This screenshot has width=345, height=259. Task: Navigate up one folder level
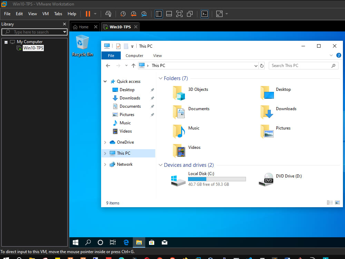click(x=134, y=65)
